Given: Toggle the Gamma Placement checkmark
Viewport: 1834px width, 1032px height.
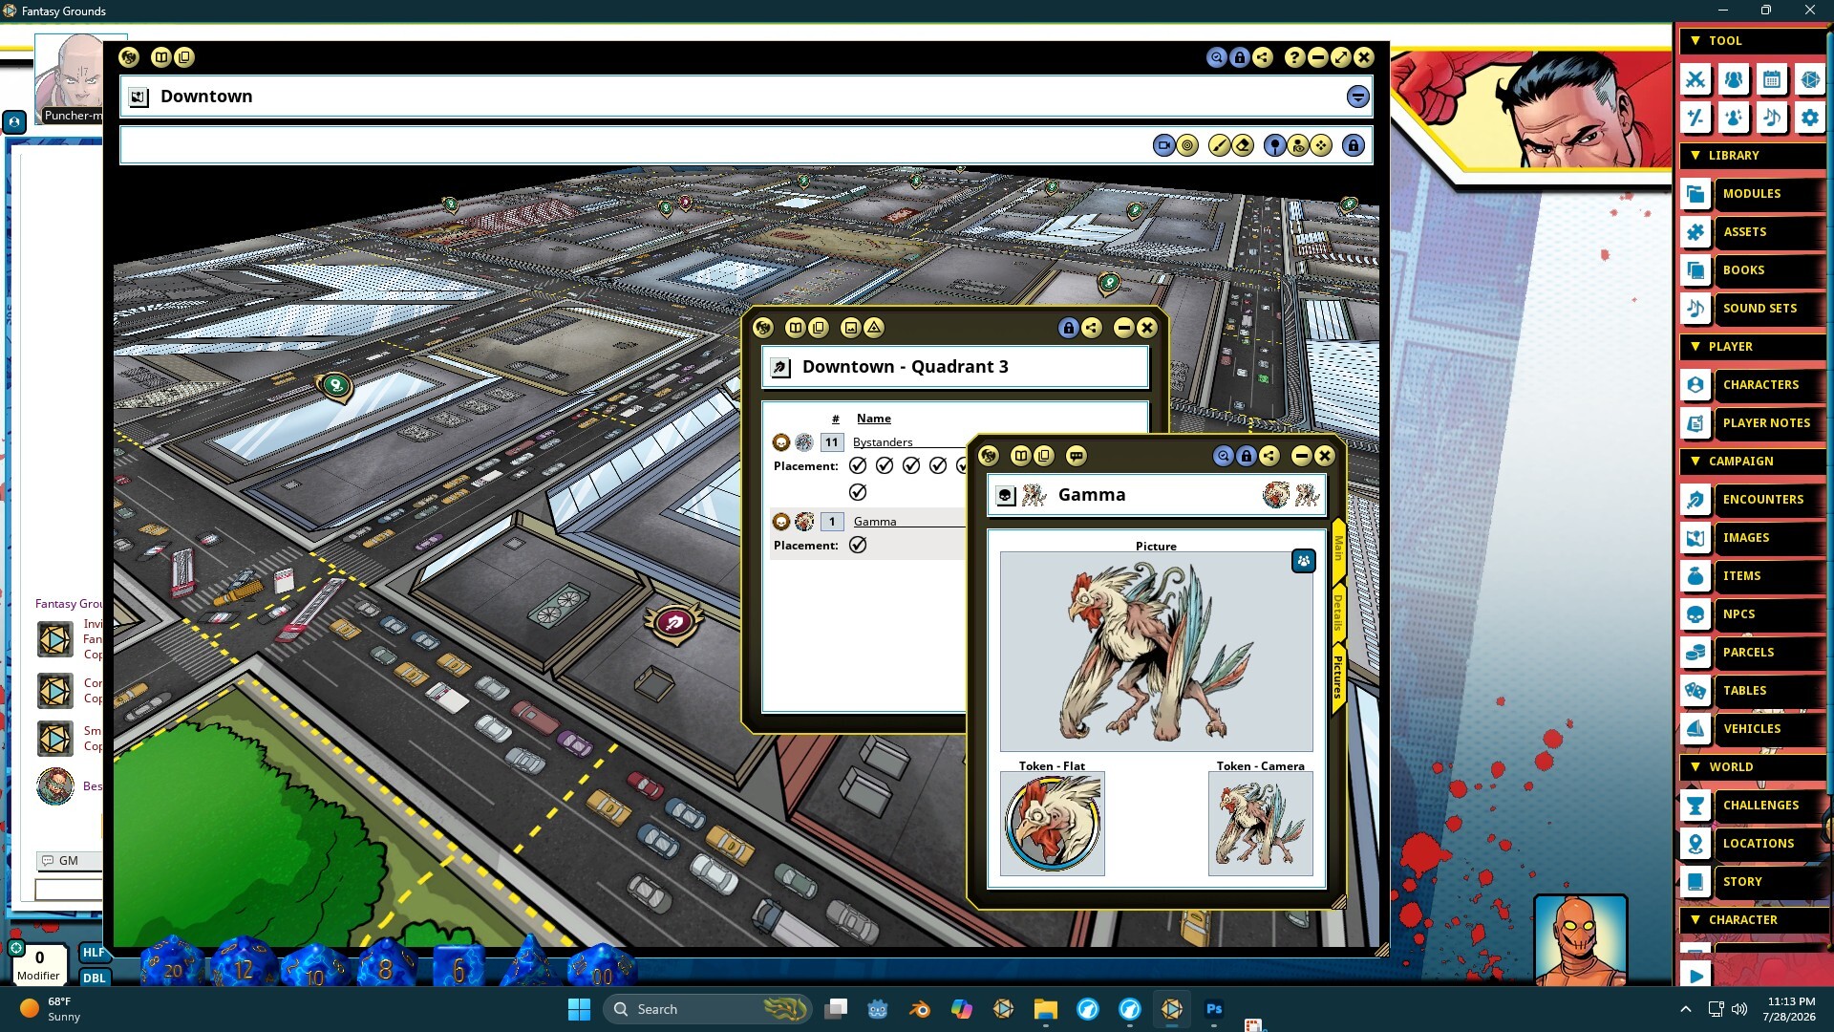Looking at the screenshot, I should tap(858, 545).
